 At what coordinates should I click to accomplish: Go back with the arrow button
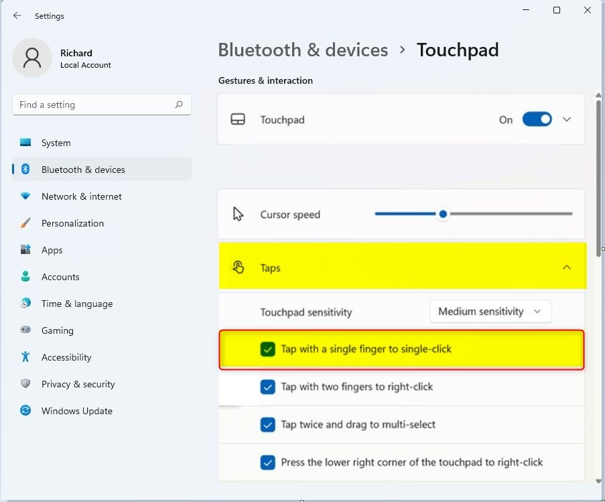click(x=17, y=15)
